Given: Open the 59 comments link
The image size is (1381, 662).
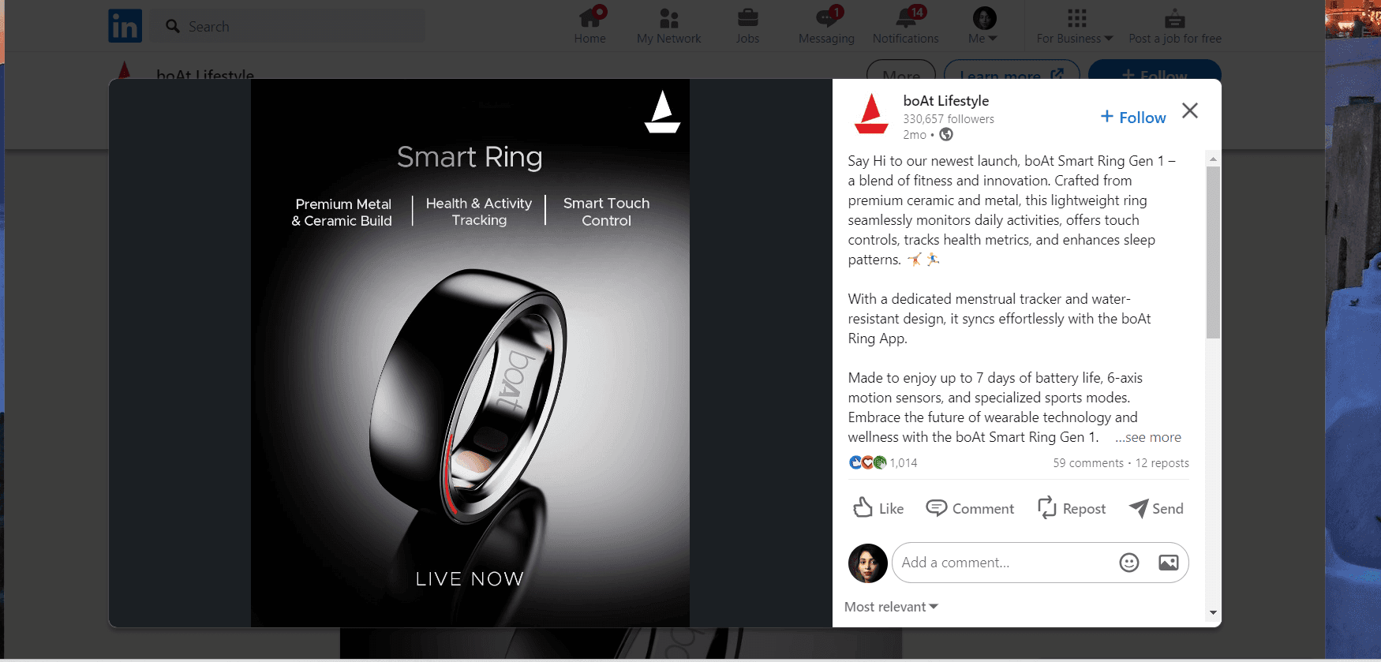Looking at the screenshot, I should pyautogui.click(x=1088, y=463).
